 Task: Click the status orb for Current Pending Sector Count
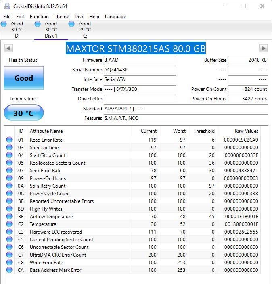pos(9,239)
